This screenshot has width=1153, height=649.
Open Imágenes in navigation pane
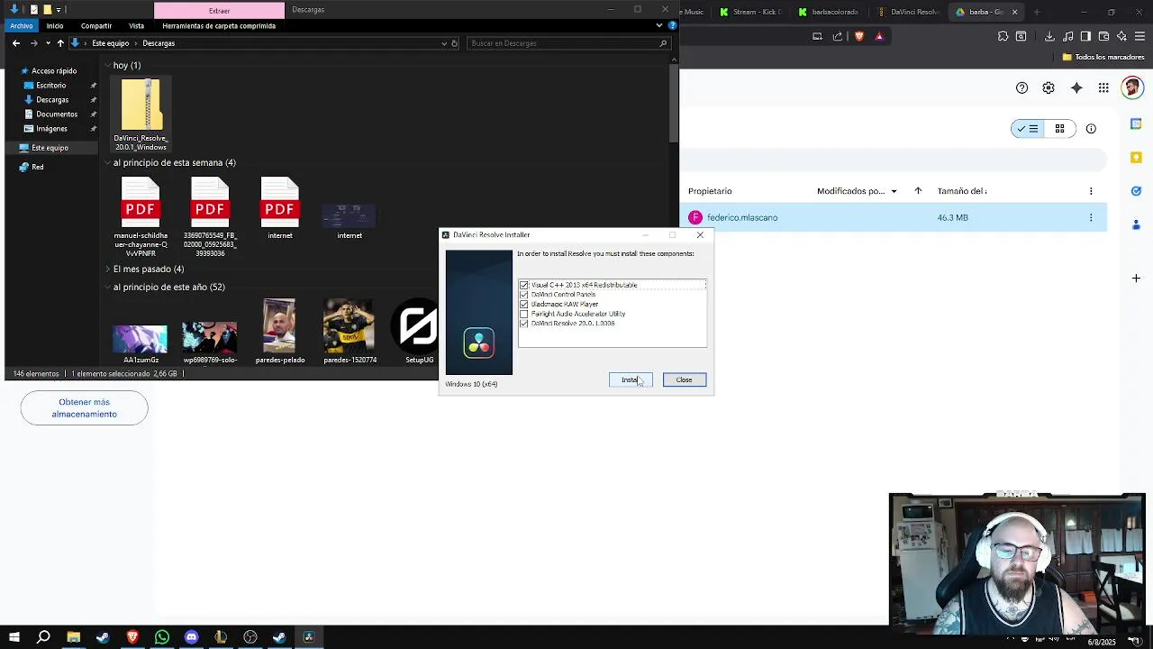[x=51, y=129]
